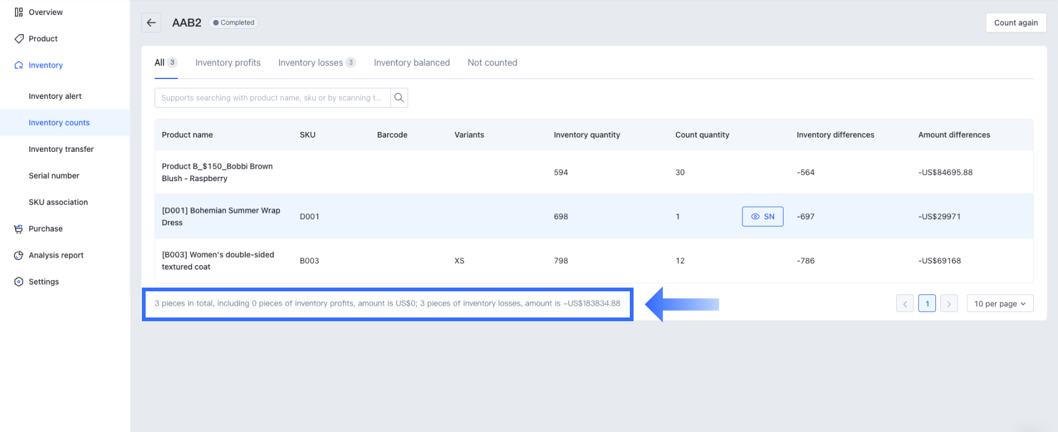The image size is (1058, 432).
Task: Switch to the Inventory profits tab
Action: [228, 63]
